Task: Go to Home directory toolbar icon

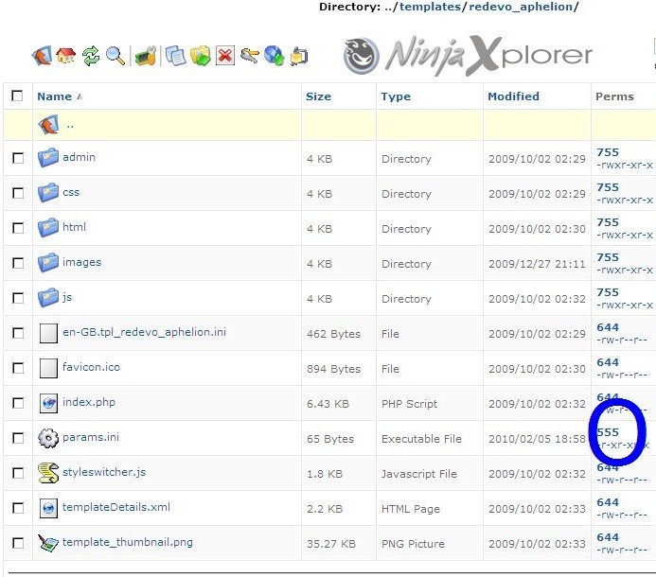Action: pyautogui.click(x=66, y=55)
